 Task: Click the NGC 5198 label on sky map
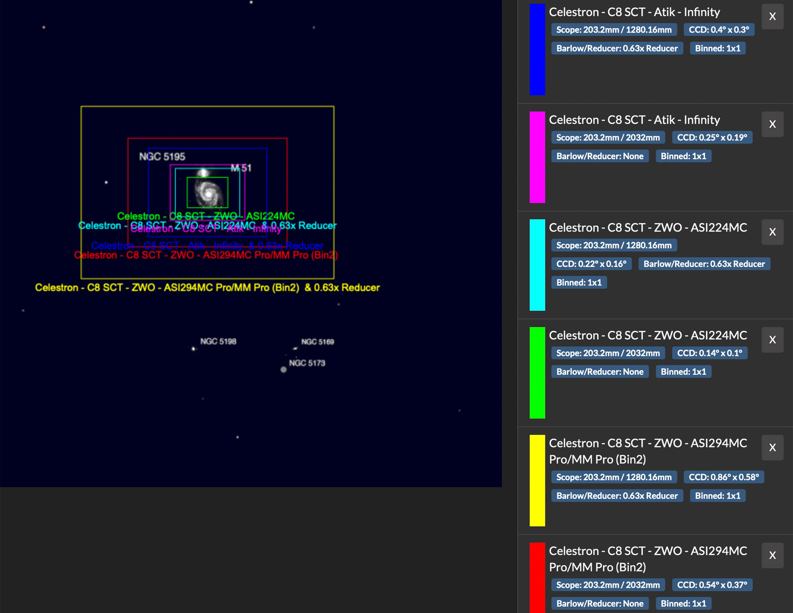pos(218,341)
